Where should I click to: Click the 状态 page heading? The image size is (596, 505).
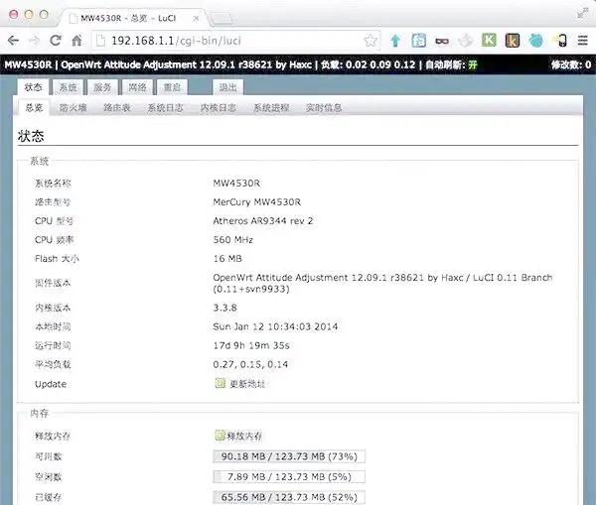click(x=31, y=136)
